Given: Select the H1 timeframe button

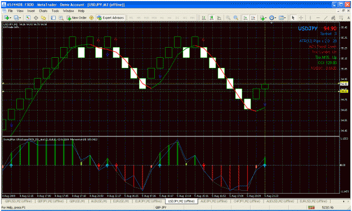Looking at the screenshot, I should [162, 17].
